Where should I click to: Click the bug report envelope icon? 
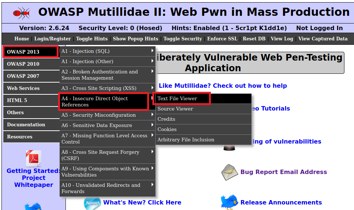pos(230,172)
